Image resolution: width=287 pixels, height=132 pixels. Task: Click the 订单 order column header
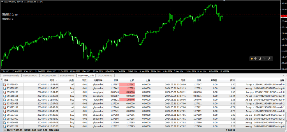coord(6,80)
